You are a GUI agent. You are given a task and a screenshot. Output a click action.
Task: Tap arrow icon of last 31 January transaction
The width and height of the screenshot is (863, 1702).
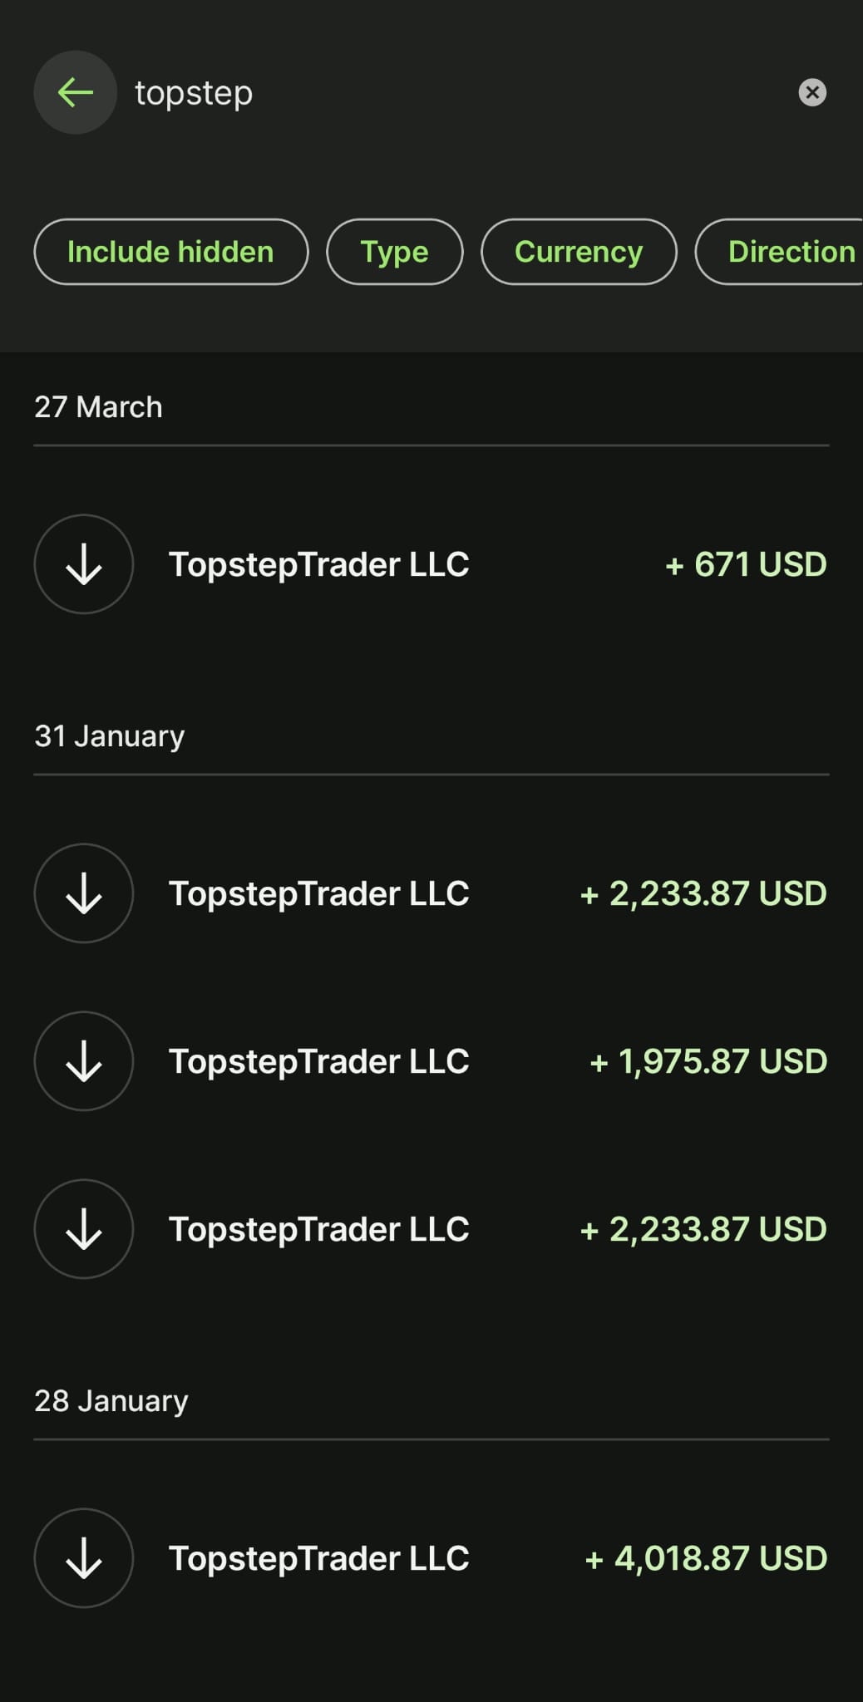[84, 1229]
